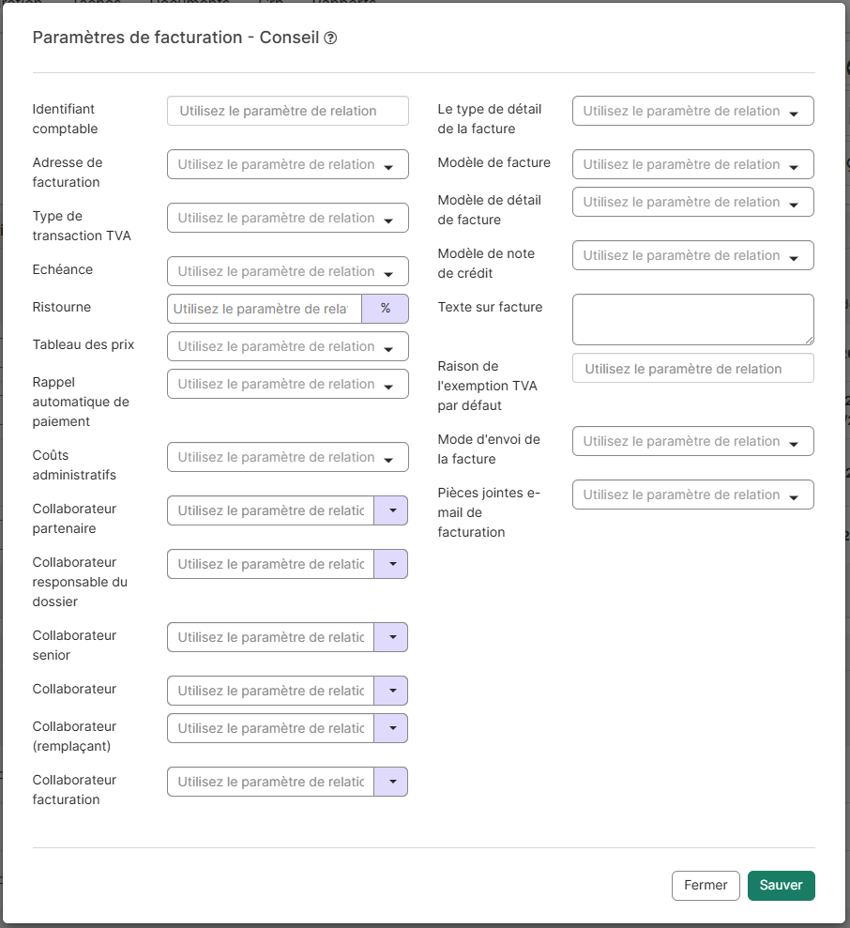Viewport: 850px width, 928px height.
Task: Open the Collaborateur responsable du dossier arrow button
Action: (391, 564)
